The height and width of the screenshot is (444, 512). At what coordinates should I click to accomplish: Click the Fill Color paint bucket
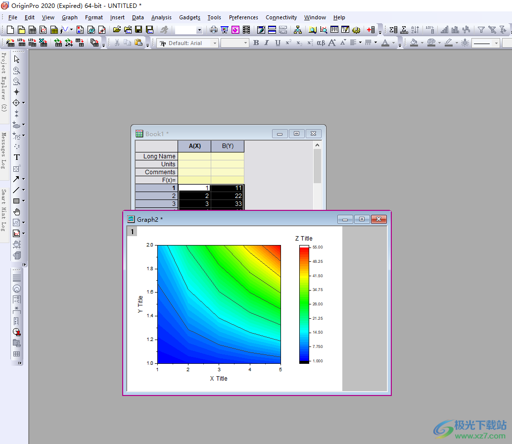coord(414,43)
